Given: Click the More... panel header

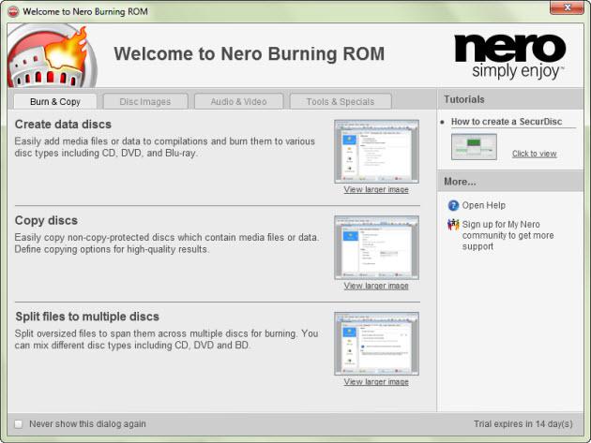Looking at the screenshot, I should 510,182.
